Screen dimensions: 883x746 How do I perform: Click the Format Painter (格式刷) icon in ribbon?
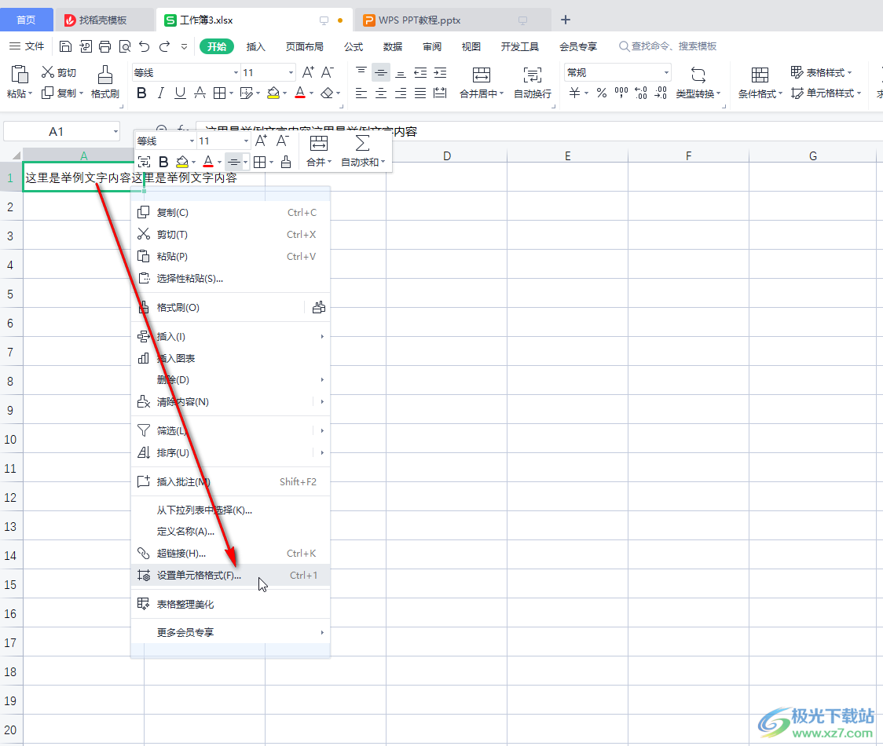coord(104,75)
